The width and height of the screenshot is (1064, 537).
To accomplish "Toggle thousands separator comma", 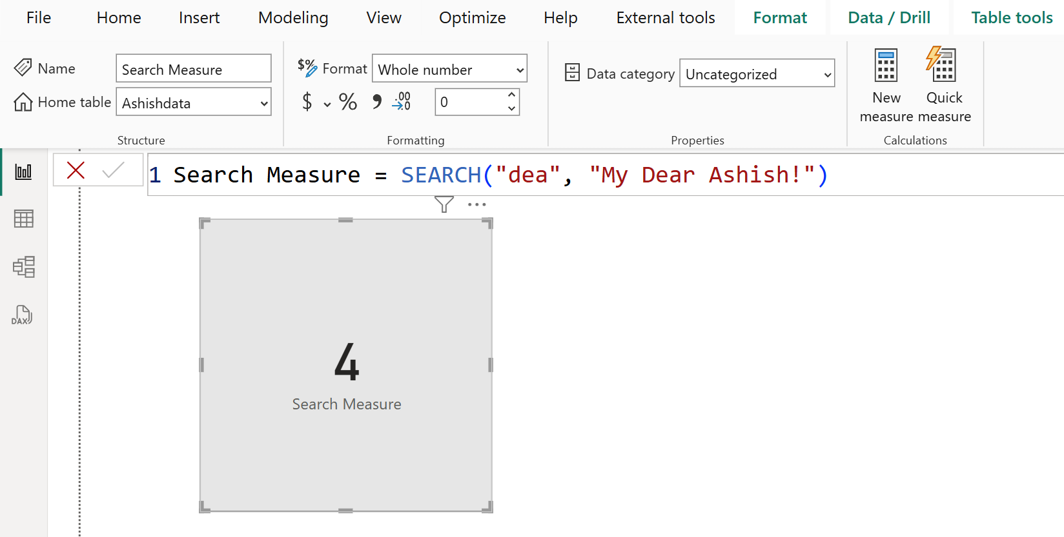I will click(376, 102).
